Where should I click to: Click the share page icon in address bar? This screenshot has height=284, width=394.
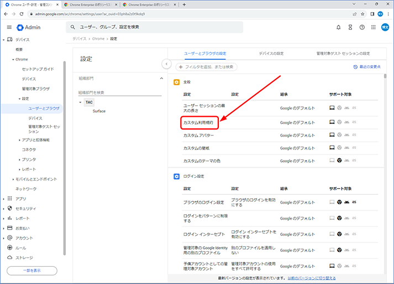pyautogui.click(x=355, y=14)
